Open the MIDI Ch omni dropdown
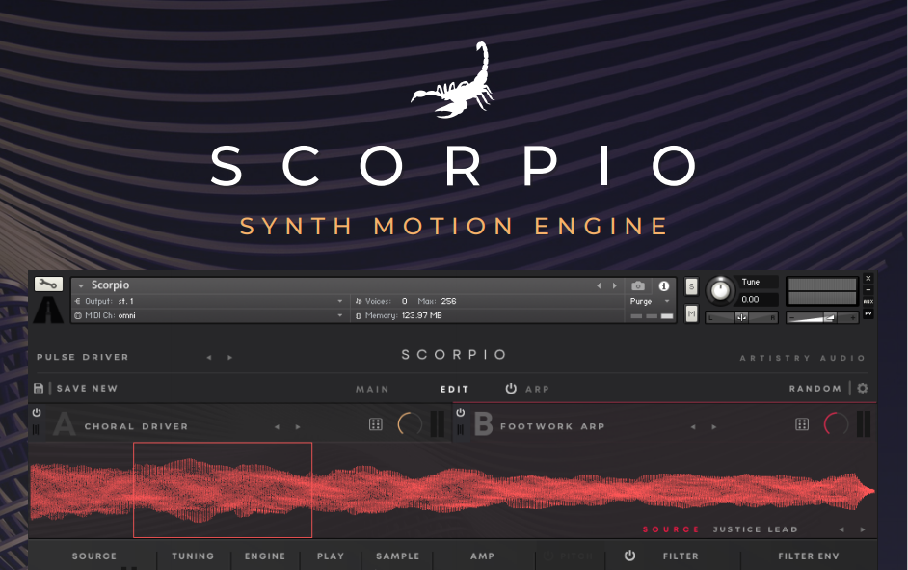The image size is (908, 570). coord(208,315)
